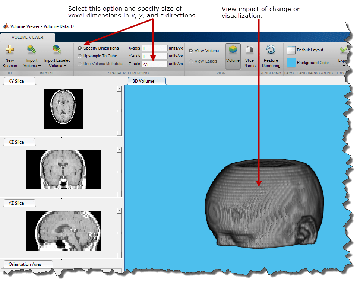Screen dimensions: 360x284
Task: Select Use Volume Metadata radio button
Action: coord(80,64)
